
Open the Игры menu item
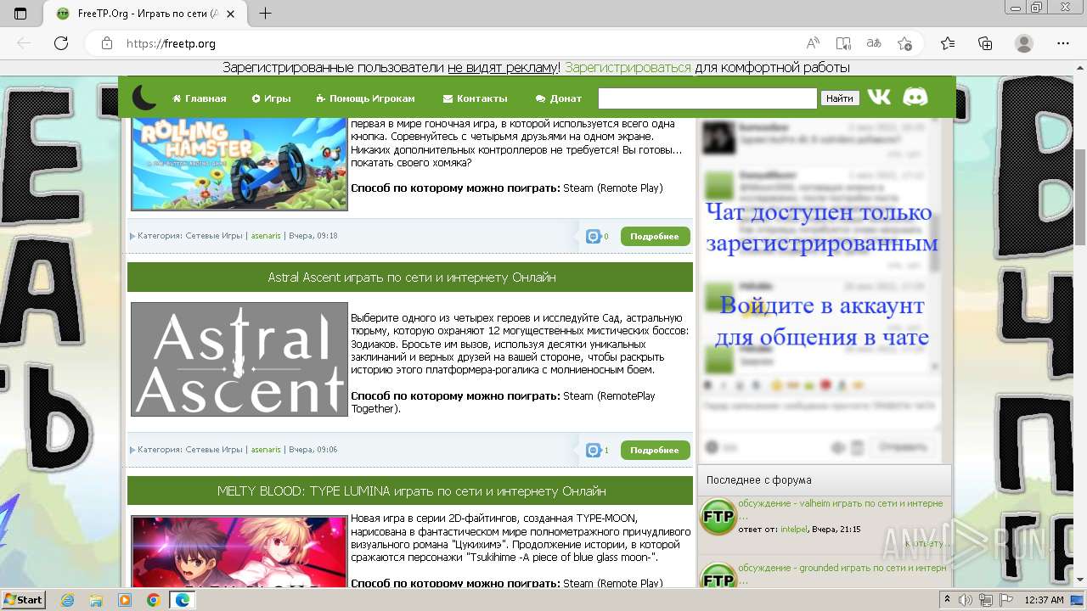pyautogui.click(x=272, y=98)
